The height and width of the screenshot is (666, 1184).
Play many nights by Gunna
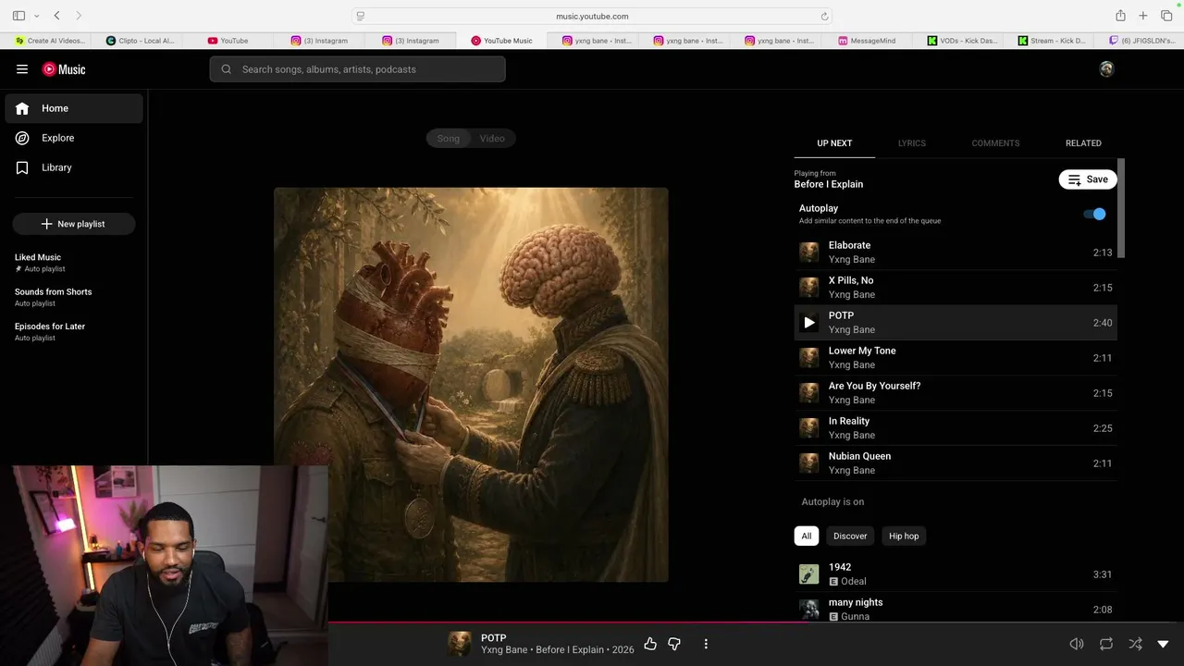point(956,608)
